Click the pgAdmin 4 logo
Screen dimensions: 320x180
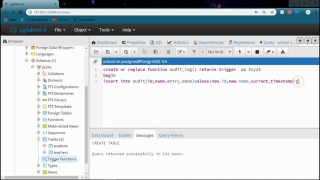(x=28, y=30)
